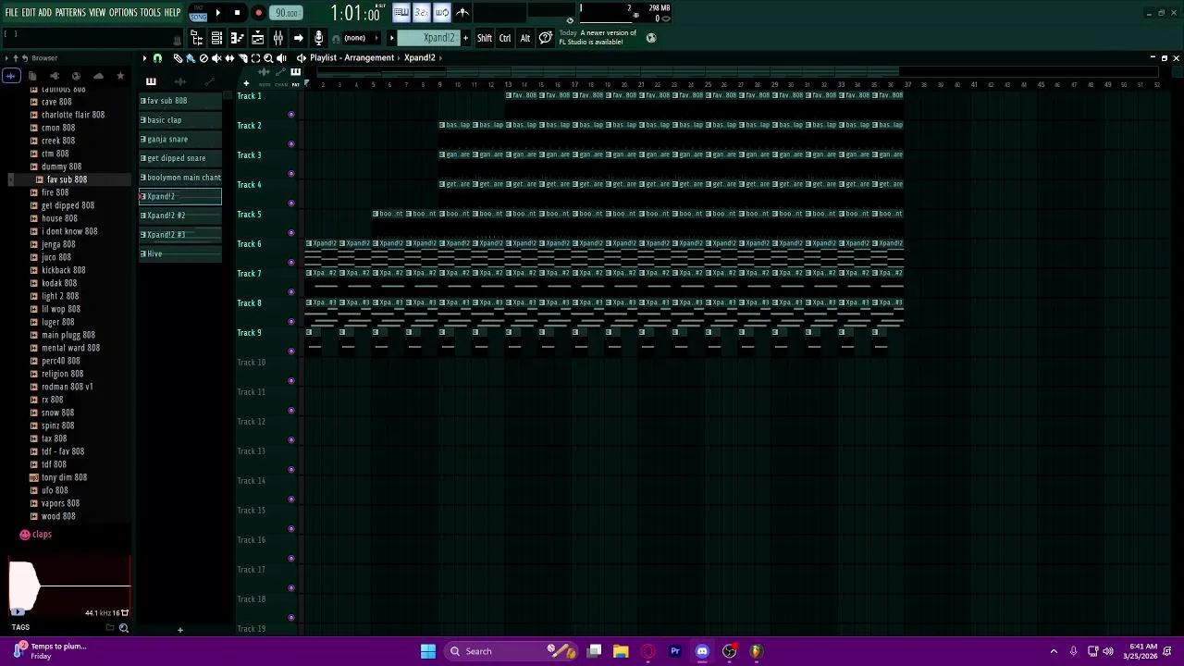
Task: Select the Mute tool in playlist toolbar
Action: point(216,57)
